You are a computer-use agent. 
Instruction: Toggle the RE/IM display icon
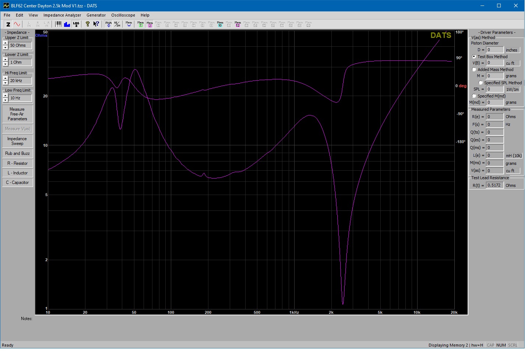coord(117,24)
